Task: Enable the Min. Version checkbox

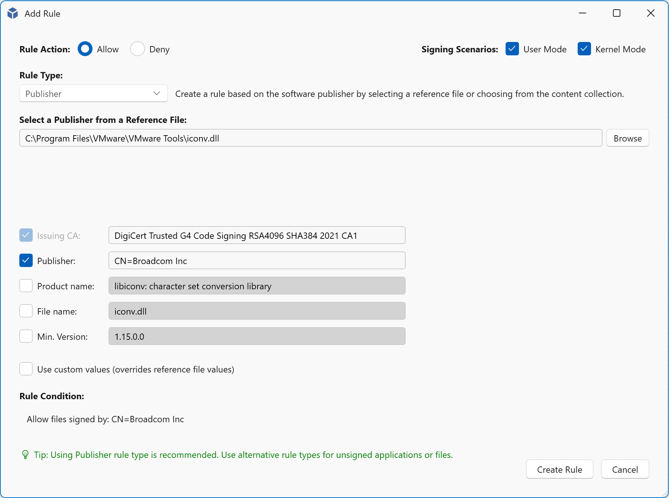Action: tap(26, 336)
